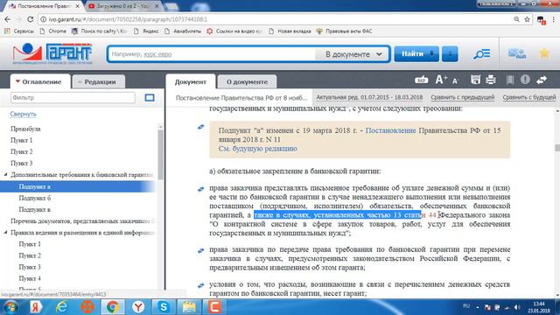Open Skype from the taskbar

click(x=164, y=307)
